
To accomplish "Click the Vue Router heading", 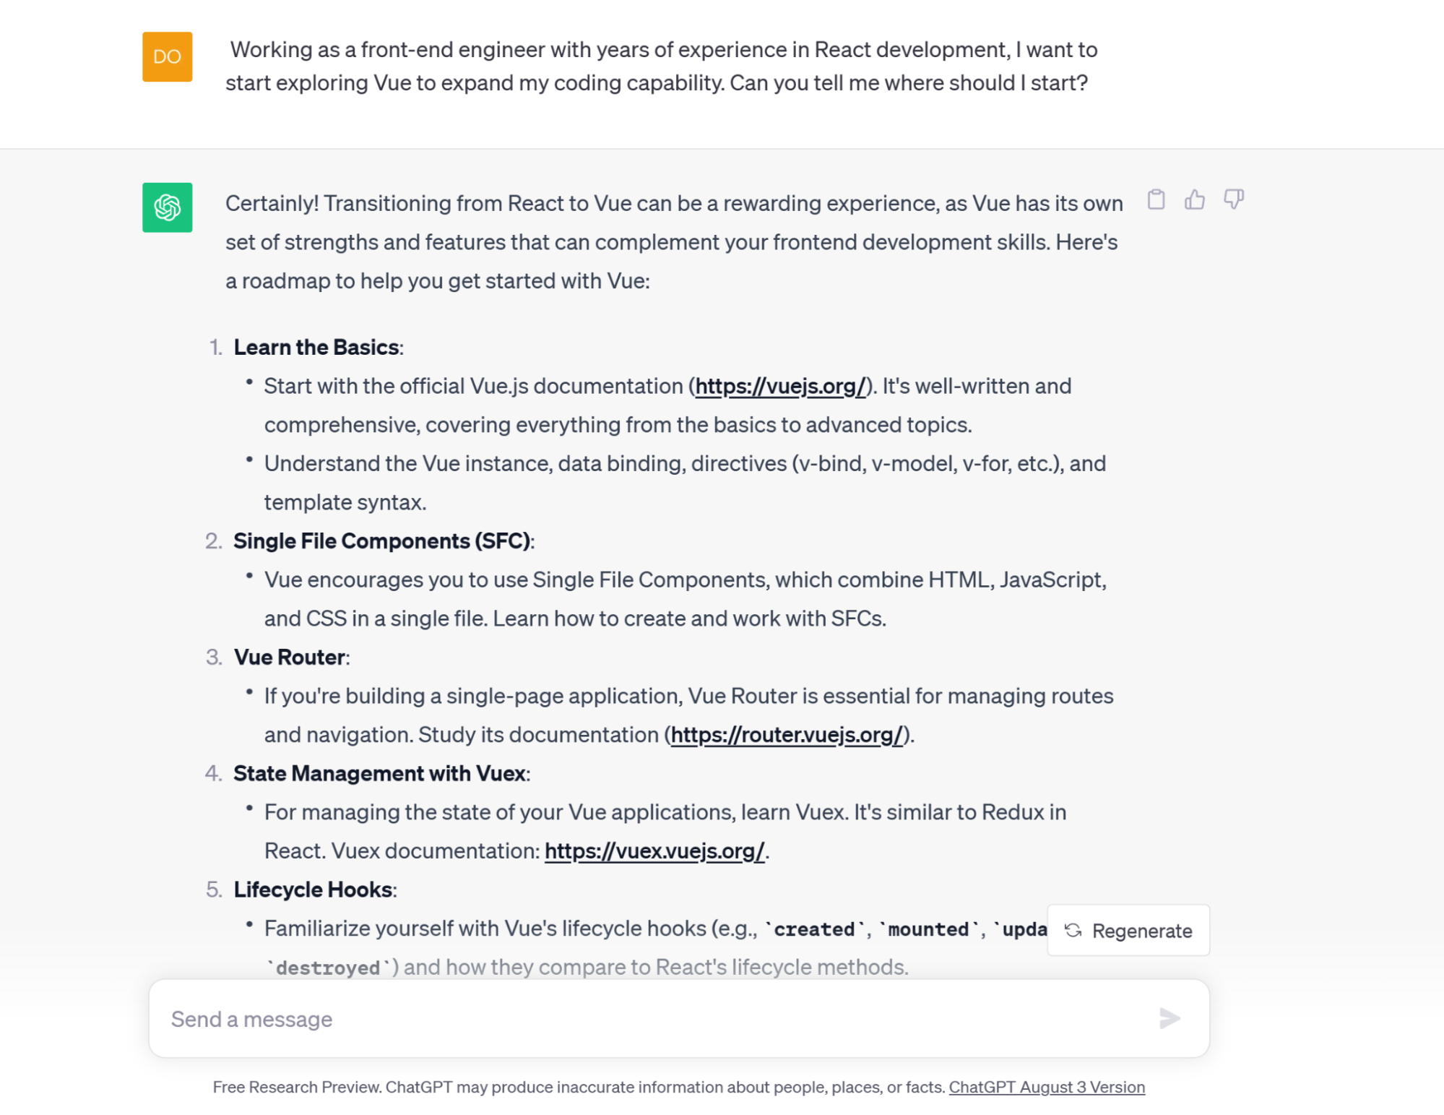I will click(290, 657).
